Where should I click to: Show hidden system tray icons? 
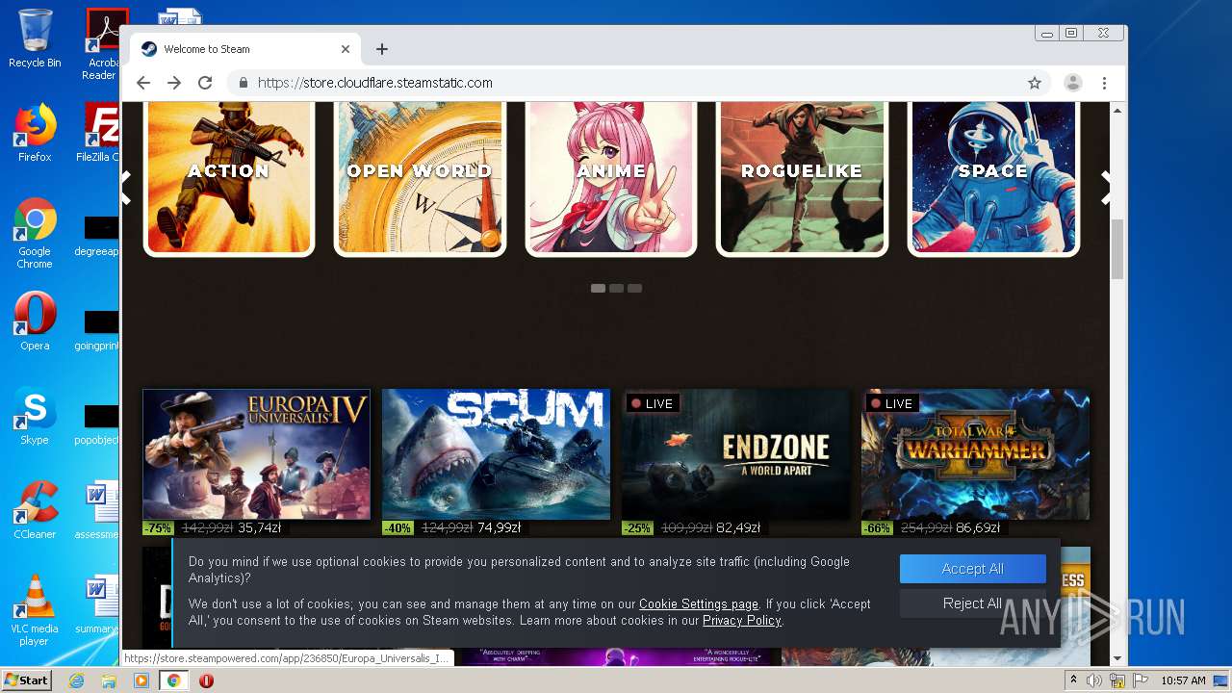point(1073,680)
